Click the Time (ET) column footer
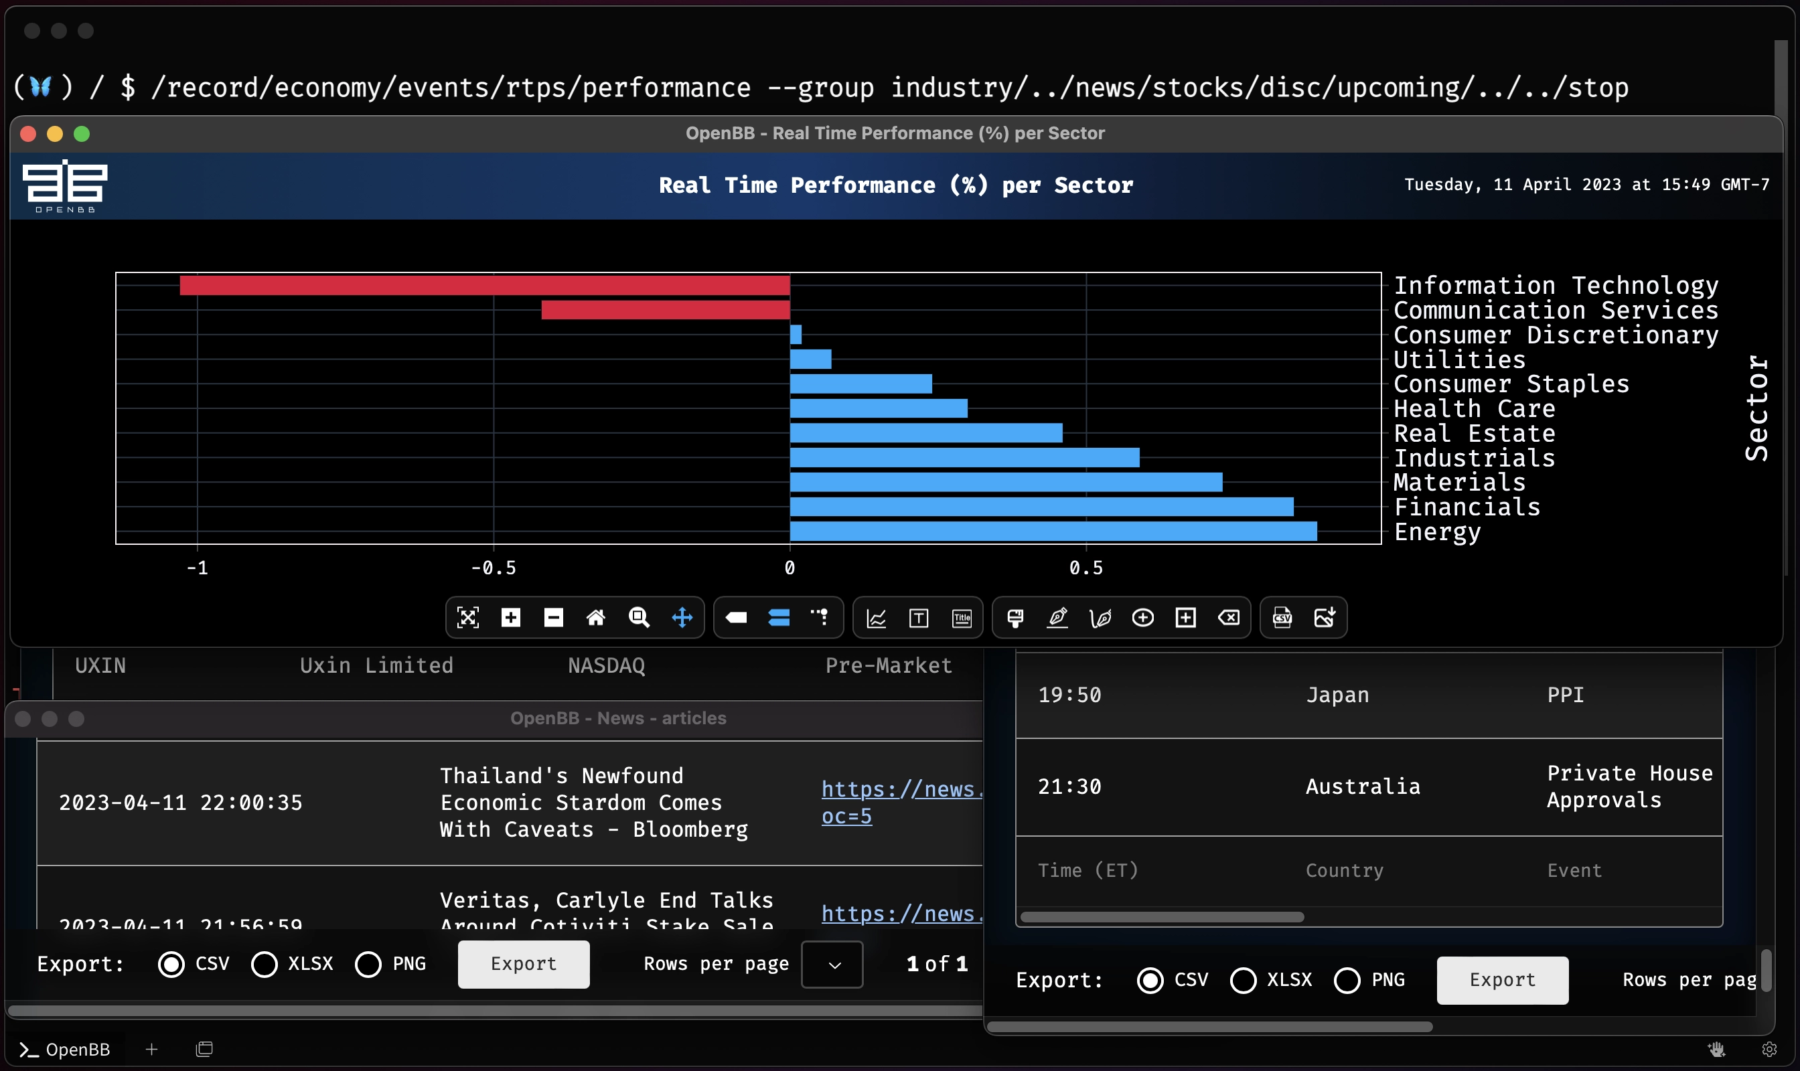Screen dimensions: 1800x1071 click(x=1088, y=870)
